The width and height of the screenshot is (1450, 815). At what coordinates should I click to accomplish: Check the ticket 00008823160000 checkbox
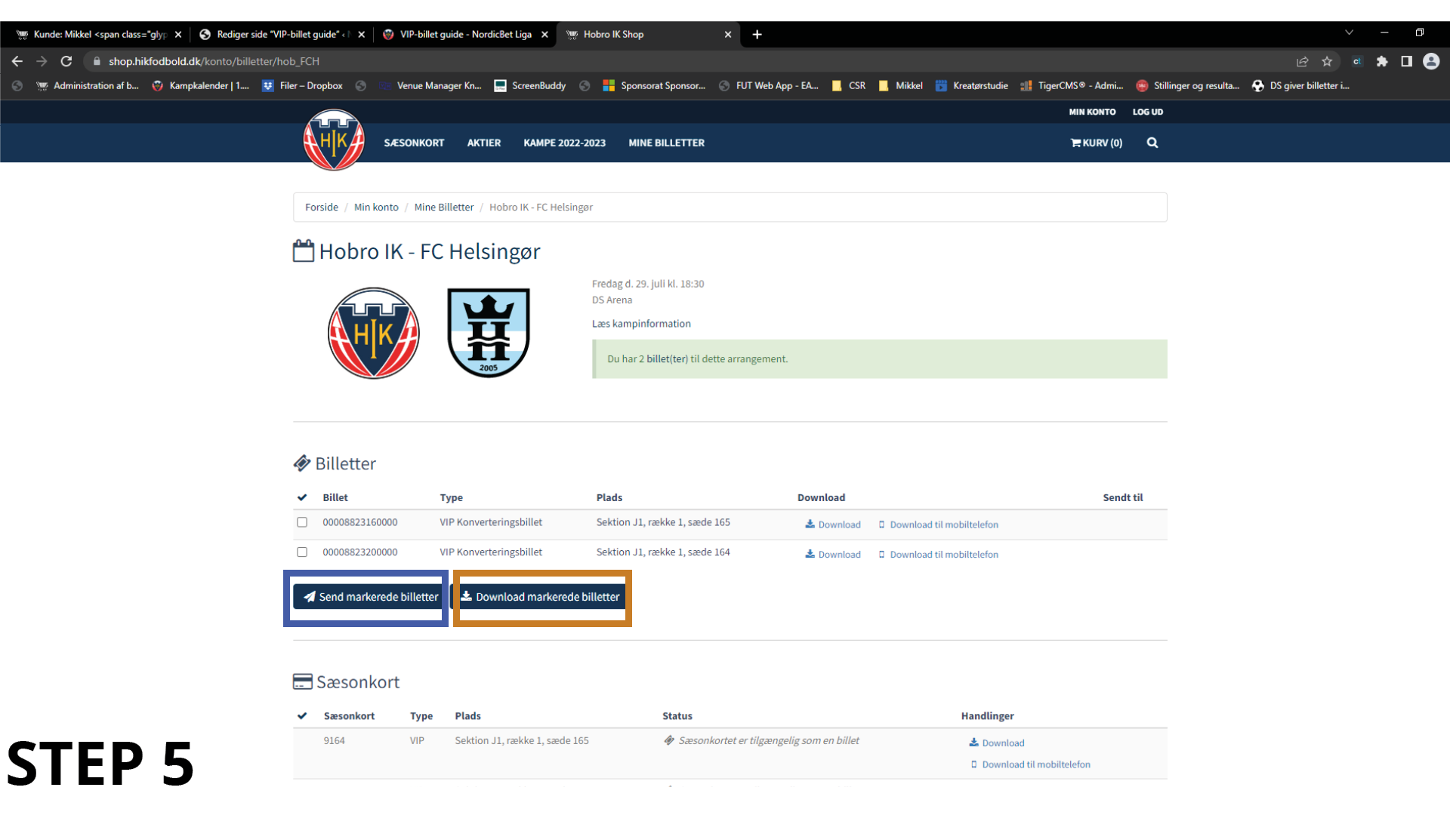coord(302,522)
